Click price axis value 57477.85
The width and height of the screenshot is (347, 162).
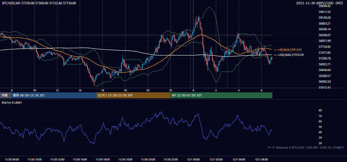[324, 53]
